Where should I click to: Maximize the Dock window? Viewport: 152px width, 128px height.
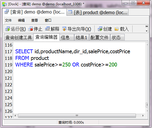(x=133, y=3)
